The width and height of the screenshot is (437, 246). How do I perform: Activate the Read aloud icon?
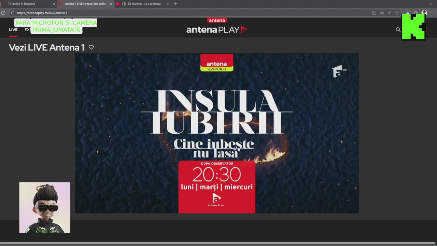coord(389,13)
